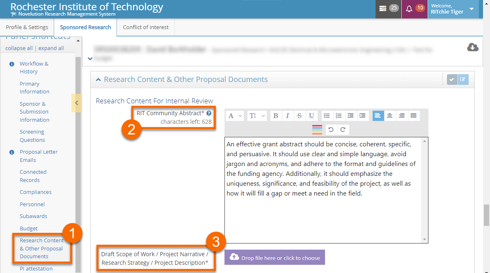The width and height of the screenshot is (490, 273).
Task: Click the undo icon in editor toolbar
Action: [x=331, y=130]
